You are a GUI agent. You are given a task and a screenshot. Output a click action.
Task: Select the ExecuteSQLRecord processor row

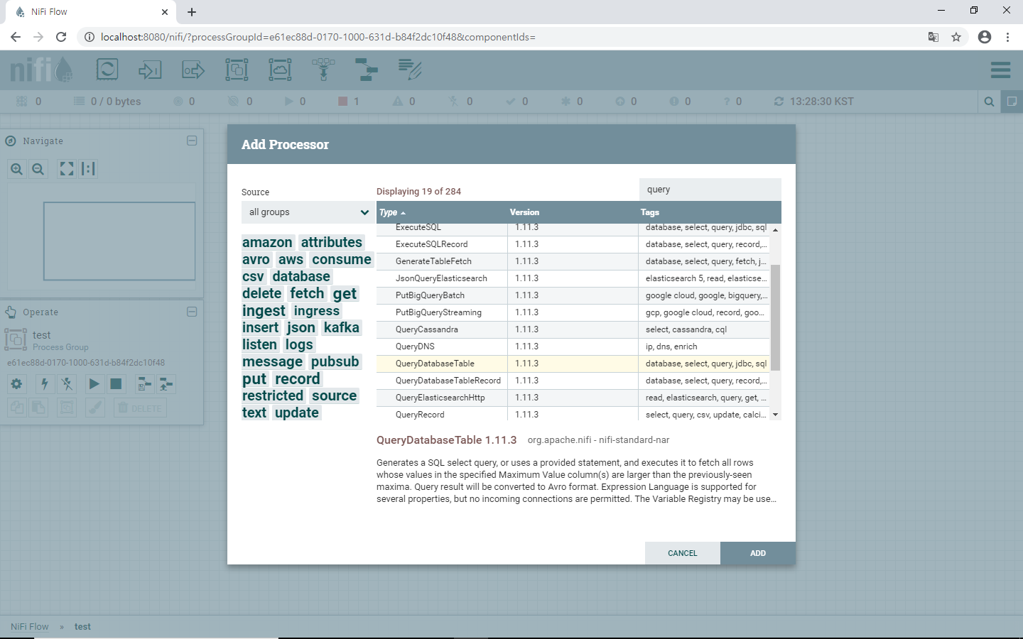tap(573, 244)
